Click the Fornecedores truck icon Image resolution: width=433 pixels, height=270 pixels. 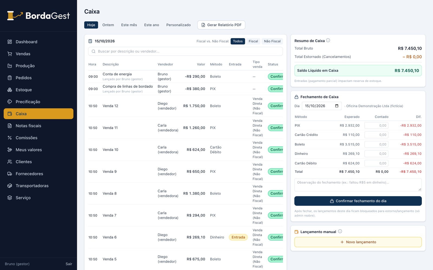[10, 174]
